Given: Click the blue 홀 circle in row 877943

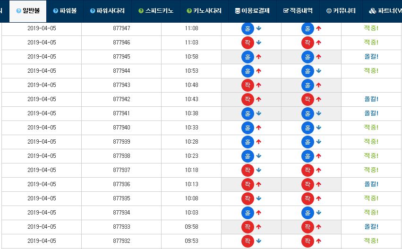Looking at the screenshot, I should tap(308, 85).
